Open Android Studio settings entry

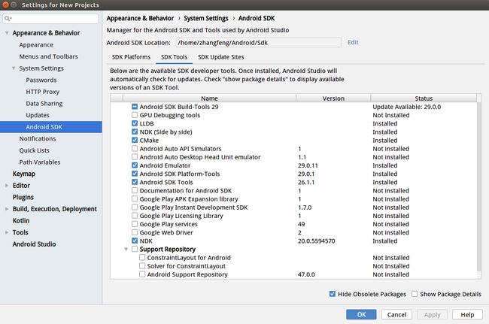click(35, 244)
